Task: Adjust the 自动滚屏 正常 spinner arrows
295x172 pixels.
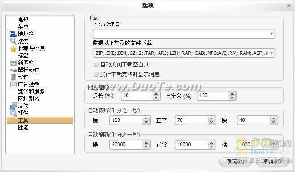Action: 212,120
